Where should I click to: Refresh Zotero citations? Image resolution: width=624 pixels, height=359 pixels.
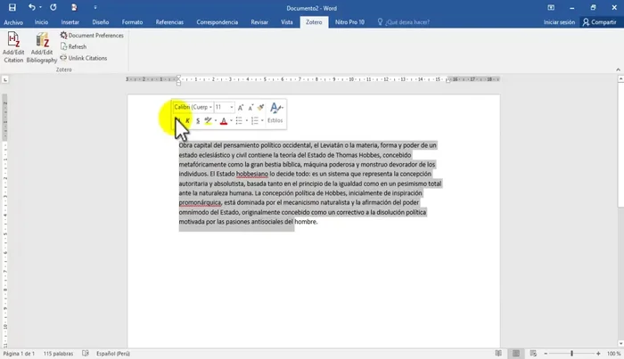tap(73, 46)
